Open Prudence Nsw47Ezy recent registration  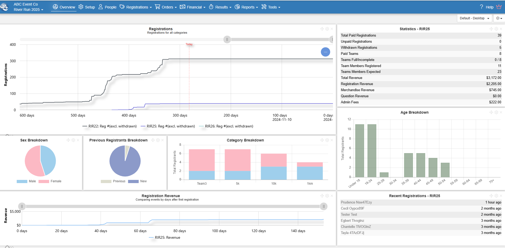pos(356,202)
